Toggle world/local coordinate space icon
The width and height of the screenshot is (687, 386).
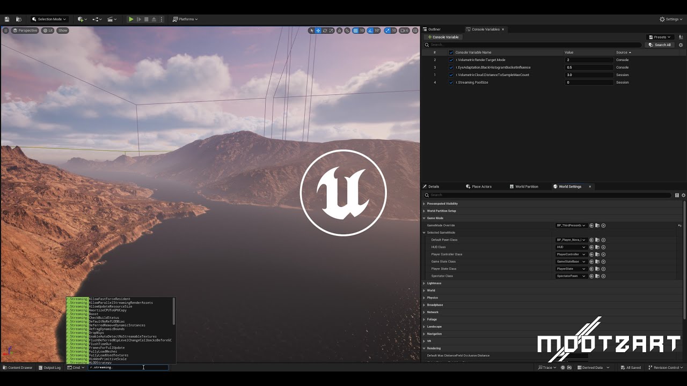point(339,31)
